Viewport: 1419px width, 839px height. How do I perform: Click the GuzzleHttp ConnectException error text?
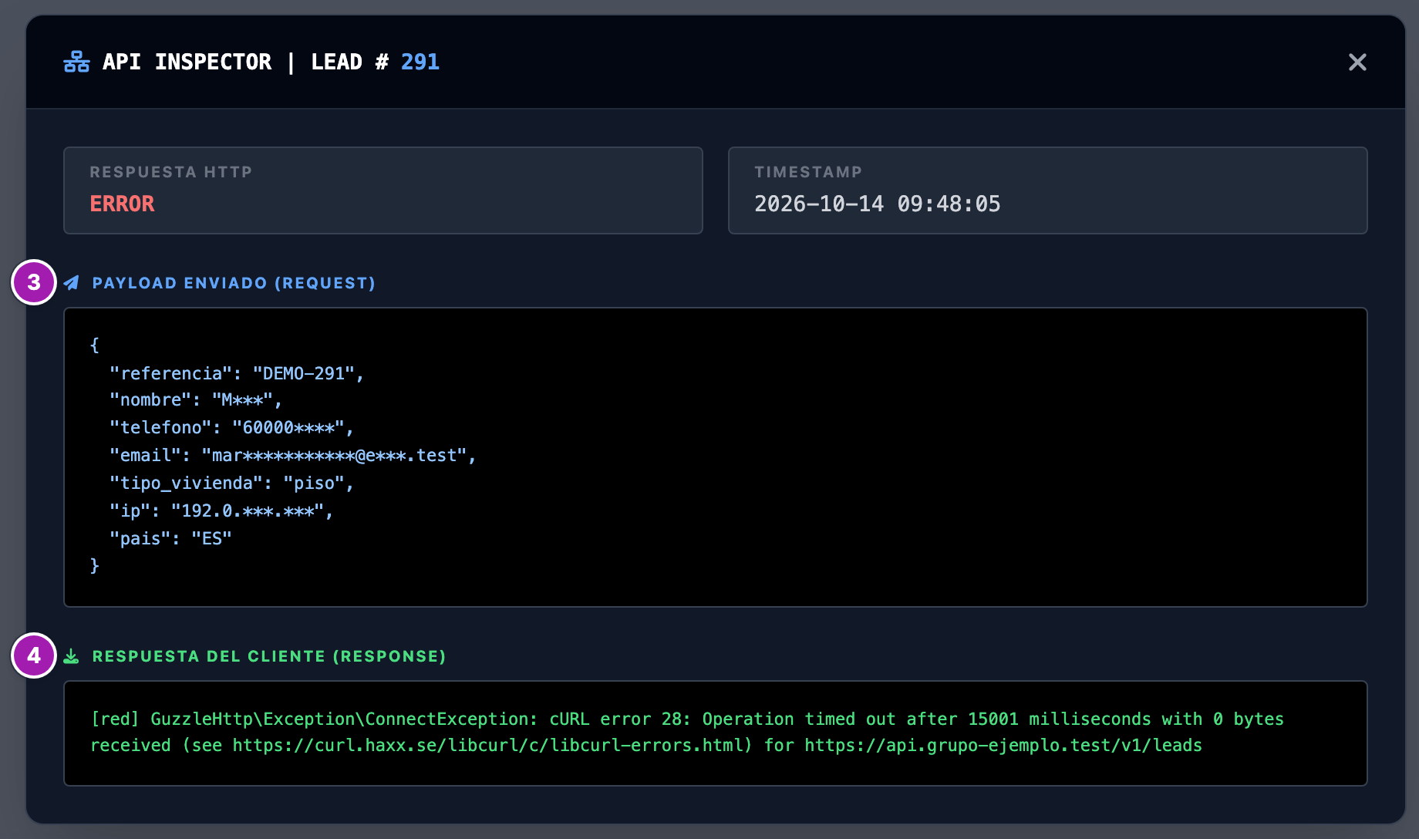pos(687,732)
